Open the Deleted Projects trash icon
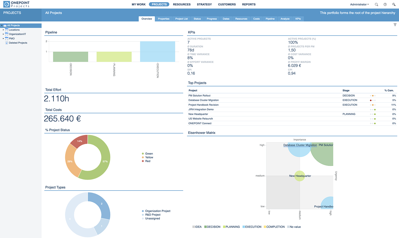Screen dimensions: 399x238 [x=6, y=43]
